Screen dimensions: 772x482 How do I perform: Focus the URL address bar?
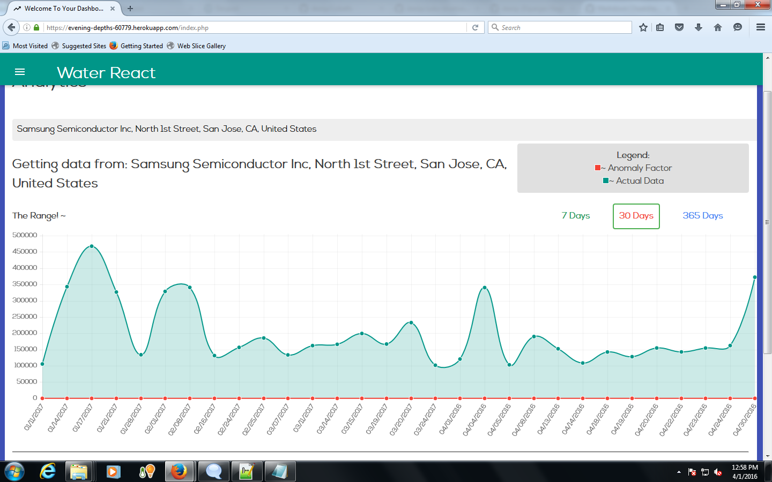pos(255,27)
